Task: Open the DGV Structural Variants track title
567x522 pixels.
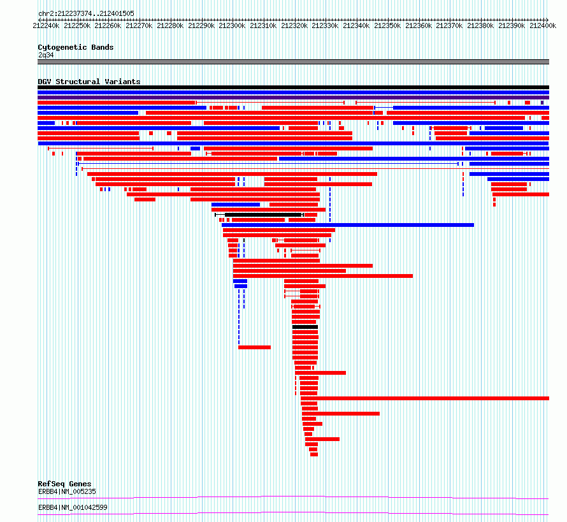Action: [89, 82]
